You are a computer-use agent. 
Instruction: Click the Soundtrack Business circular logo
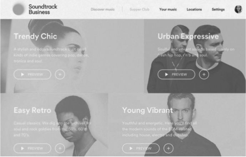[19, 9]
